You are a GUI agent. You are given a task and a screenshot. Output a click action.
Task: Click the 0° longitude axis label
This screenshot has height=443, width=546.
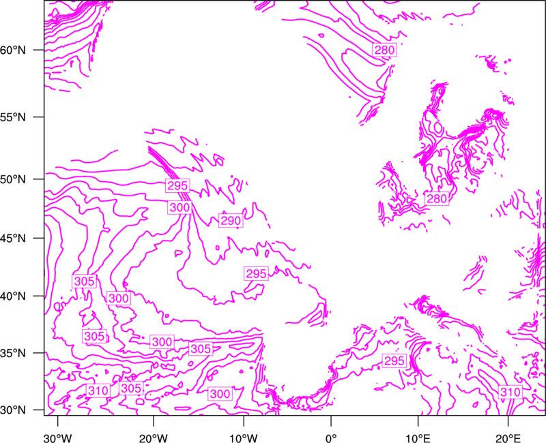(x=331, y=438)
